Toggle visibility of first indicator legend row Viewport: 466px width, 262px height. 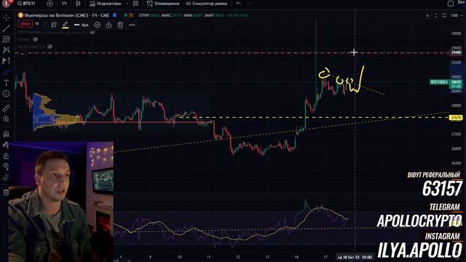point(92,32)
